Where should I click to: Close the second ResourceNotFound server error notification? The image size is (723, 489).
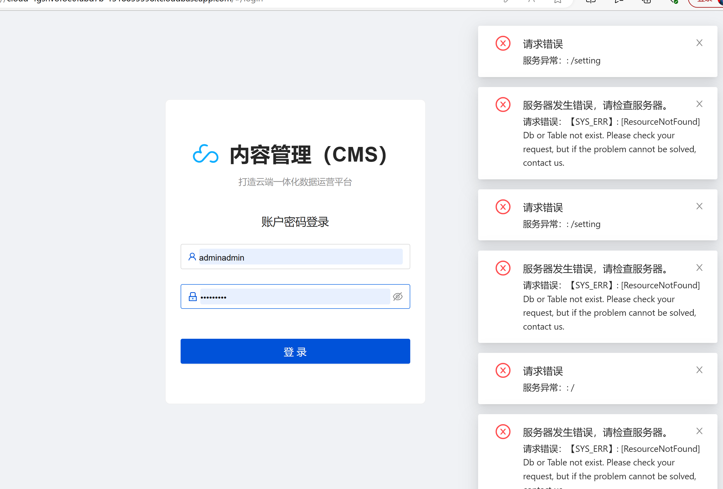(699, 268)
